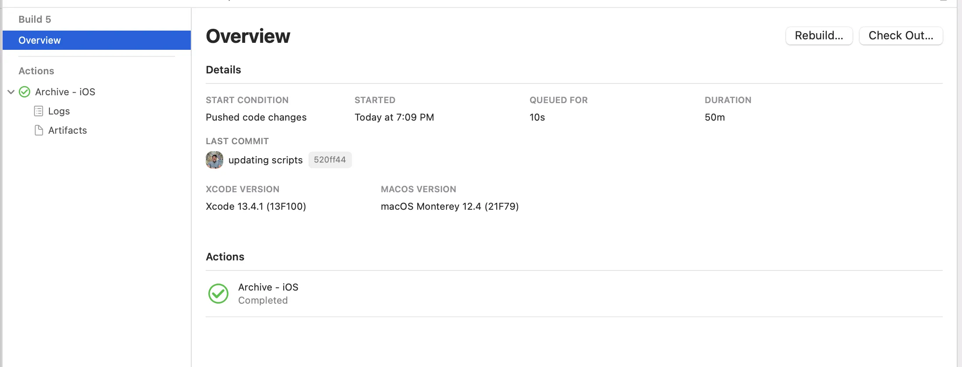Select Overview in the sidebar
Screen dimensions: 962x367
coord(40,40)
